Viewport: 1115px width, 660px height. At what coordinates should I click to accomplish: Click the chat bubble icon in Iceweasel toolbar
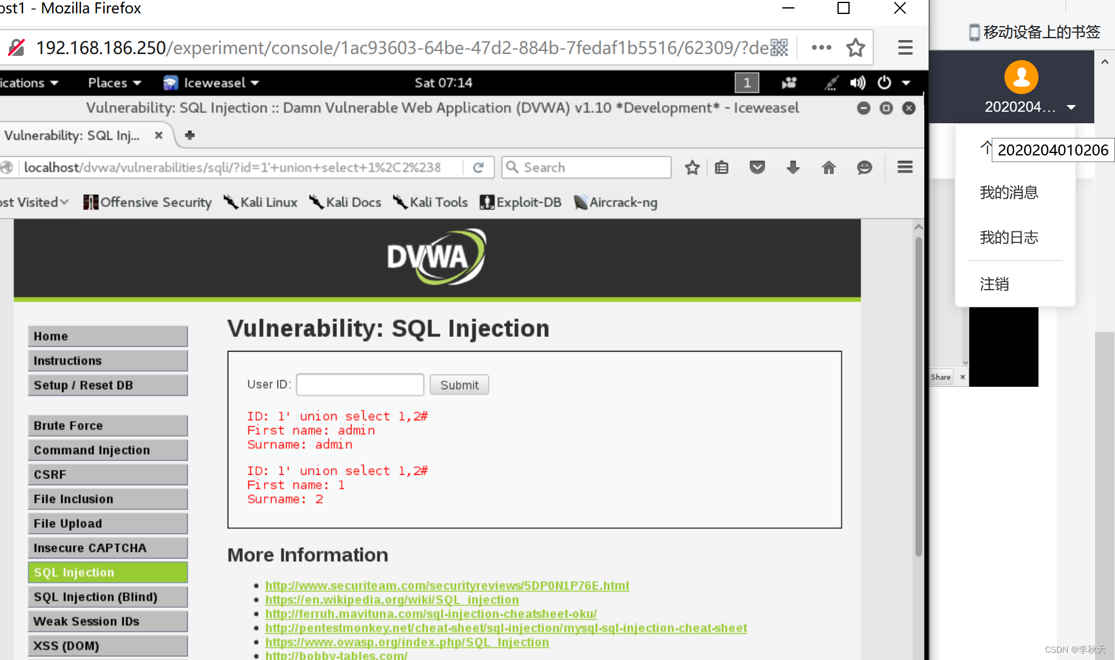(865, 168)
